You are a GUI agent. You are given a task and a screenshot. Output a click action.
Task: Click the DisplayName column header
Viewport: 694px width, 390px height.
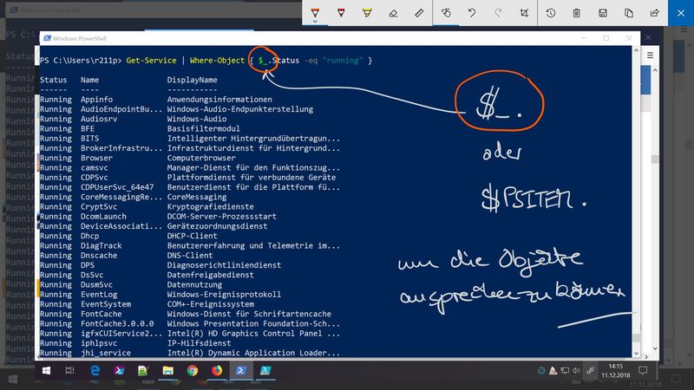[192, 80]
